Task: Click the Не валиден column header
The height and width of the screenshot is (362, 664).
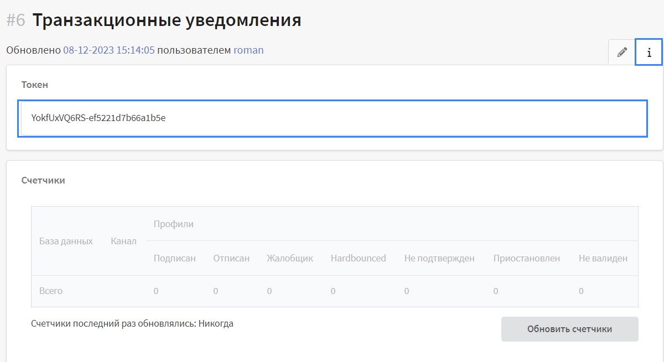Action: click(x=603, y=258)
